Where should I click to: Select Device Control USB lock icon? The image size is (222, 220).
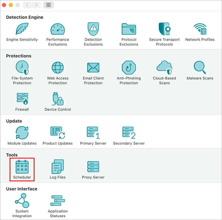click(x=58, y=99)
